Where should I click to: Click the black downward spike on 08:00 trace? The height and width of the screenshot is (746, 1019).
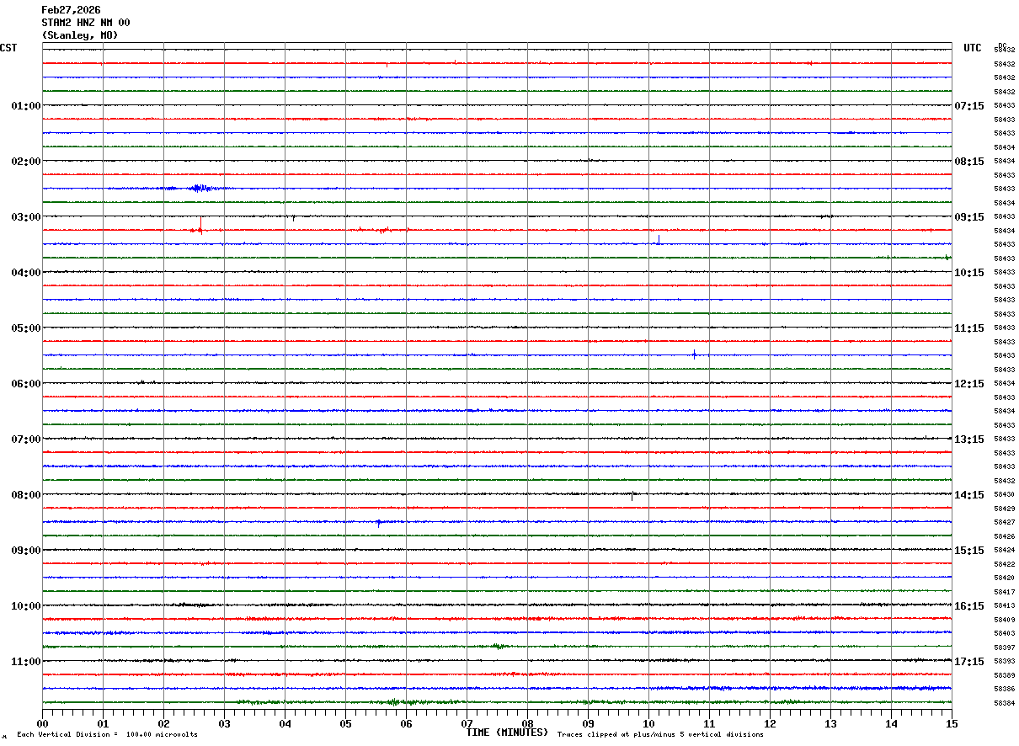point(632,497)
